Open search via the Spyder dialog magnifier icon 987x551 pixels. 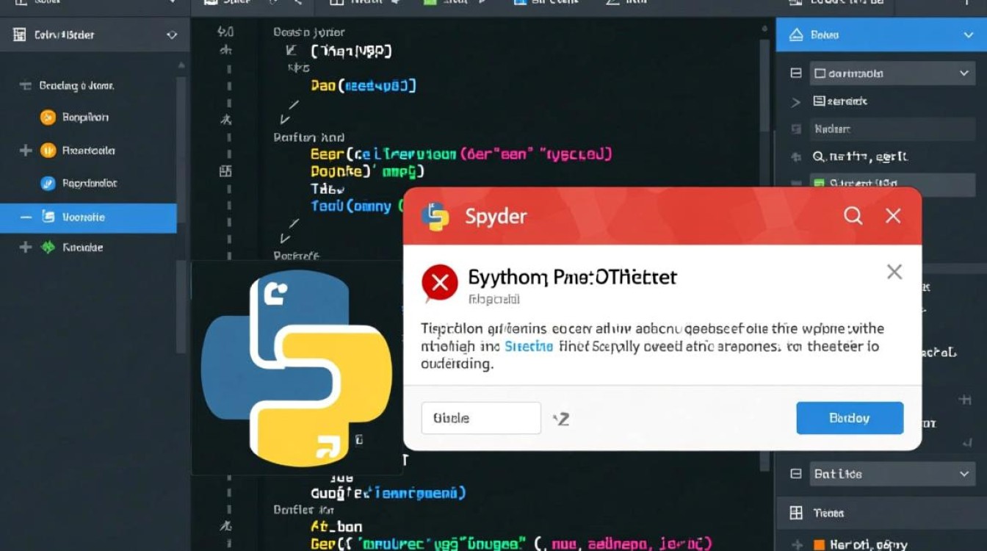click(x=853, y=215)
